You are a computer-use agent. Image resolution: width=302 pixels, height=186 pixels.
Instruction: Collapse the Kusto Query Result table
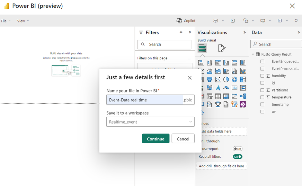[253, 54]
